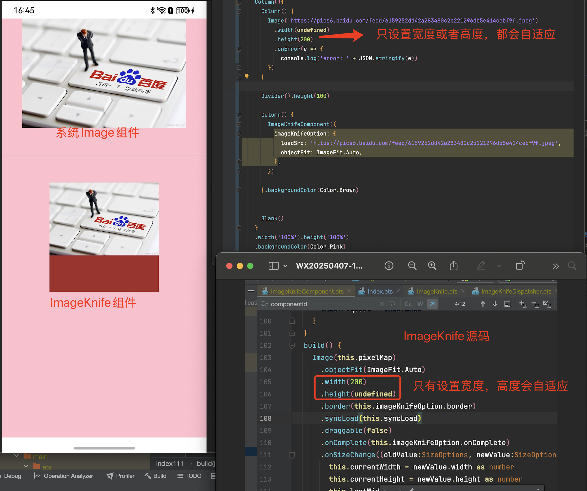This screenshot has height=491, width=587.
Task: Click the componentId find field
Action: coord(322,304)
